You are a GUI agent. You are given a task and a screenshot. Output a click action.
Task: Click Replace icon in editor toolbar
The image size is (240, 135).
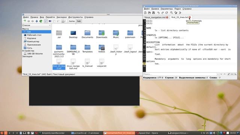(176, 13)
